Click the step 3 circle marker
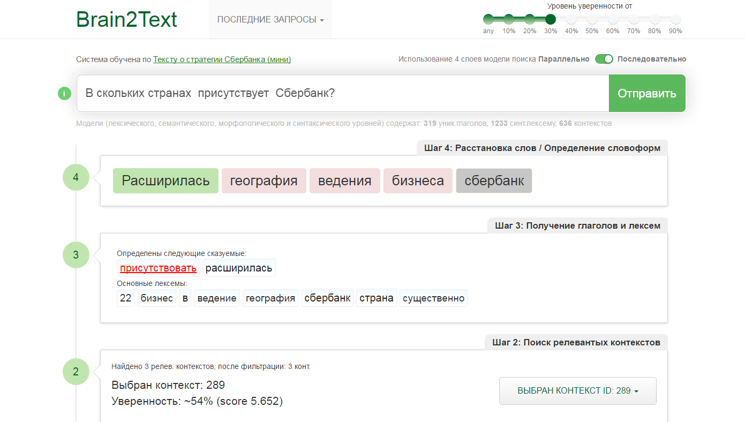The width and height of the screenshot is (745, 422). click(76, 255)
